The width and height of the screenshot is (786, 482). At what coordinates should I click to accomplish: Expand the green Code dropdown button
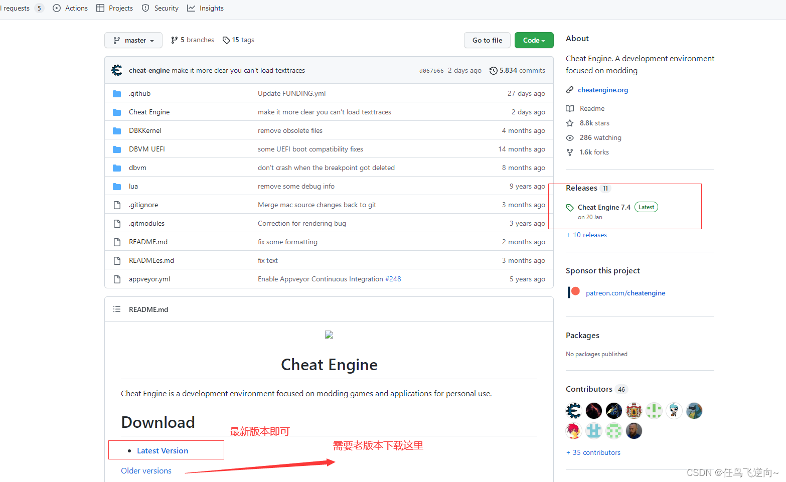[x=534, y=40]
